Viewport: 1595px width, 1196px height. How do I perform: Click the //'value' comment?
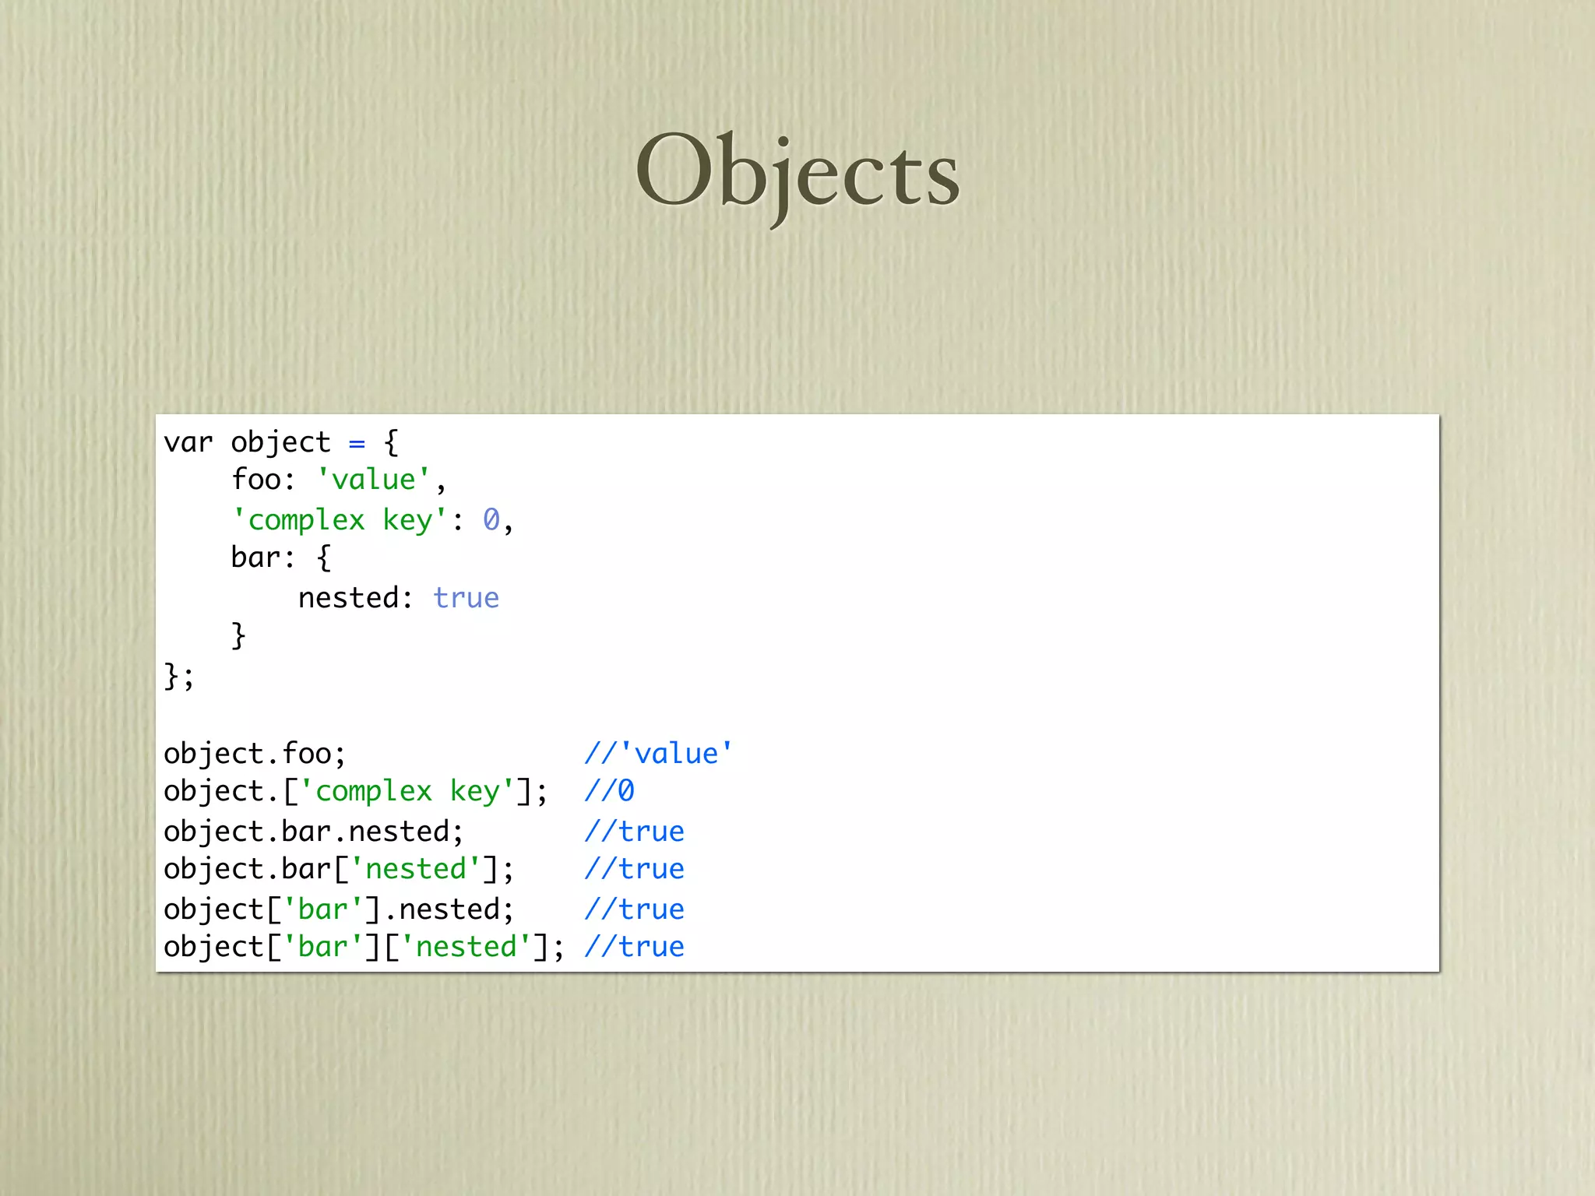point(658,754)
